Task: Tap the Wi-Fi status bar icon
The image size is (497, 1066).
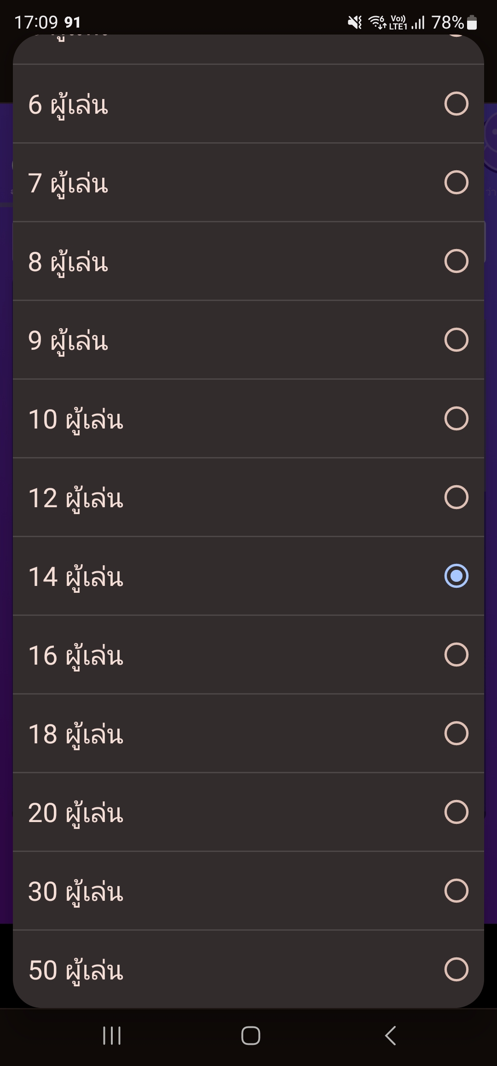Action: pos(378,22)
